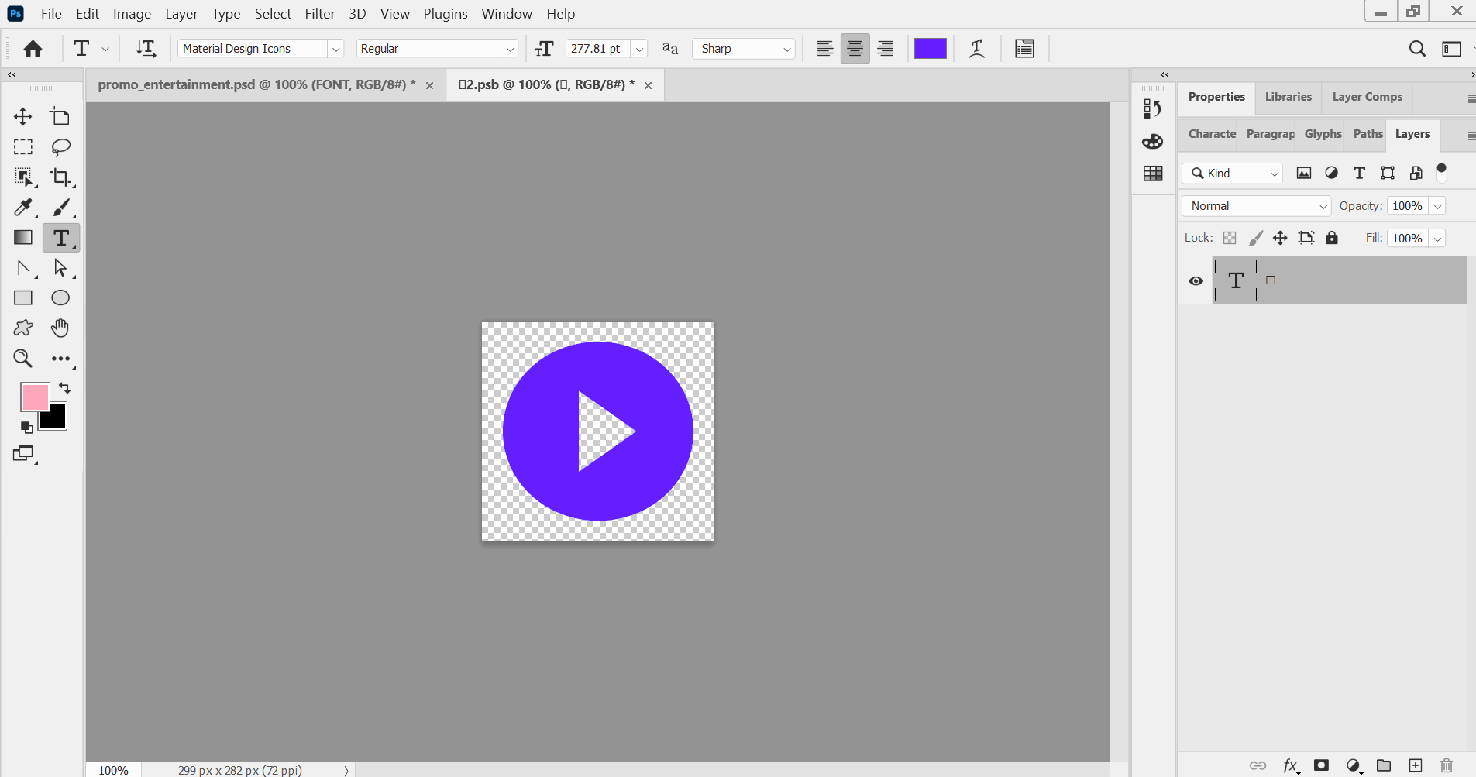Image resolution: width=1476 pixels, height=777 pixels.
Task: Enable center text alignment
Action: click(855, 49)
